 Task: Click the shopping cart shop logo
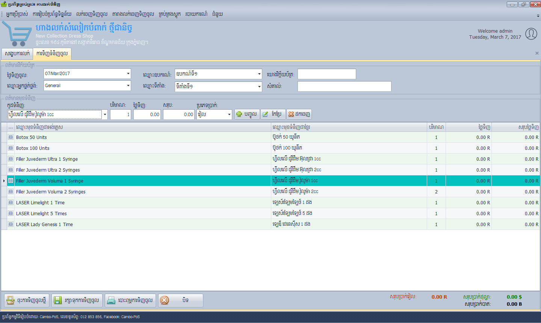click(x=17, y=33)
